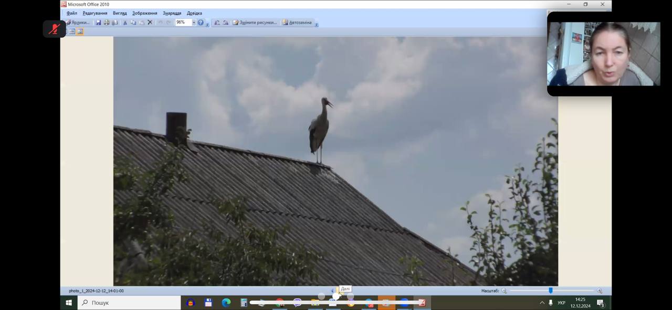Click the Автозаміна button
This screenshot has height=310, width=672.
(x=296, y=23)
